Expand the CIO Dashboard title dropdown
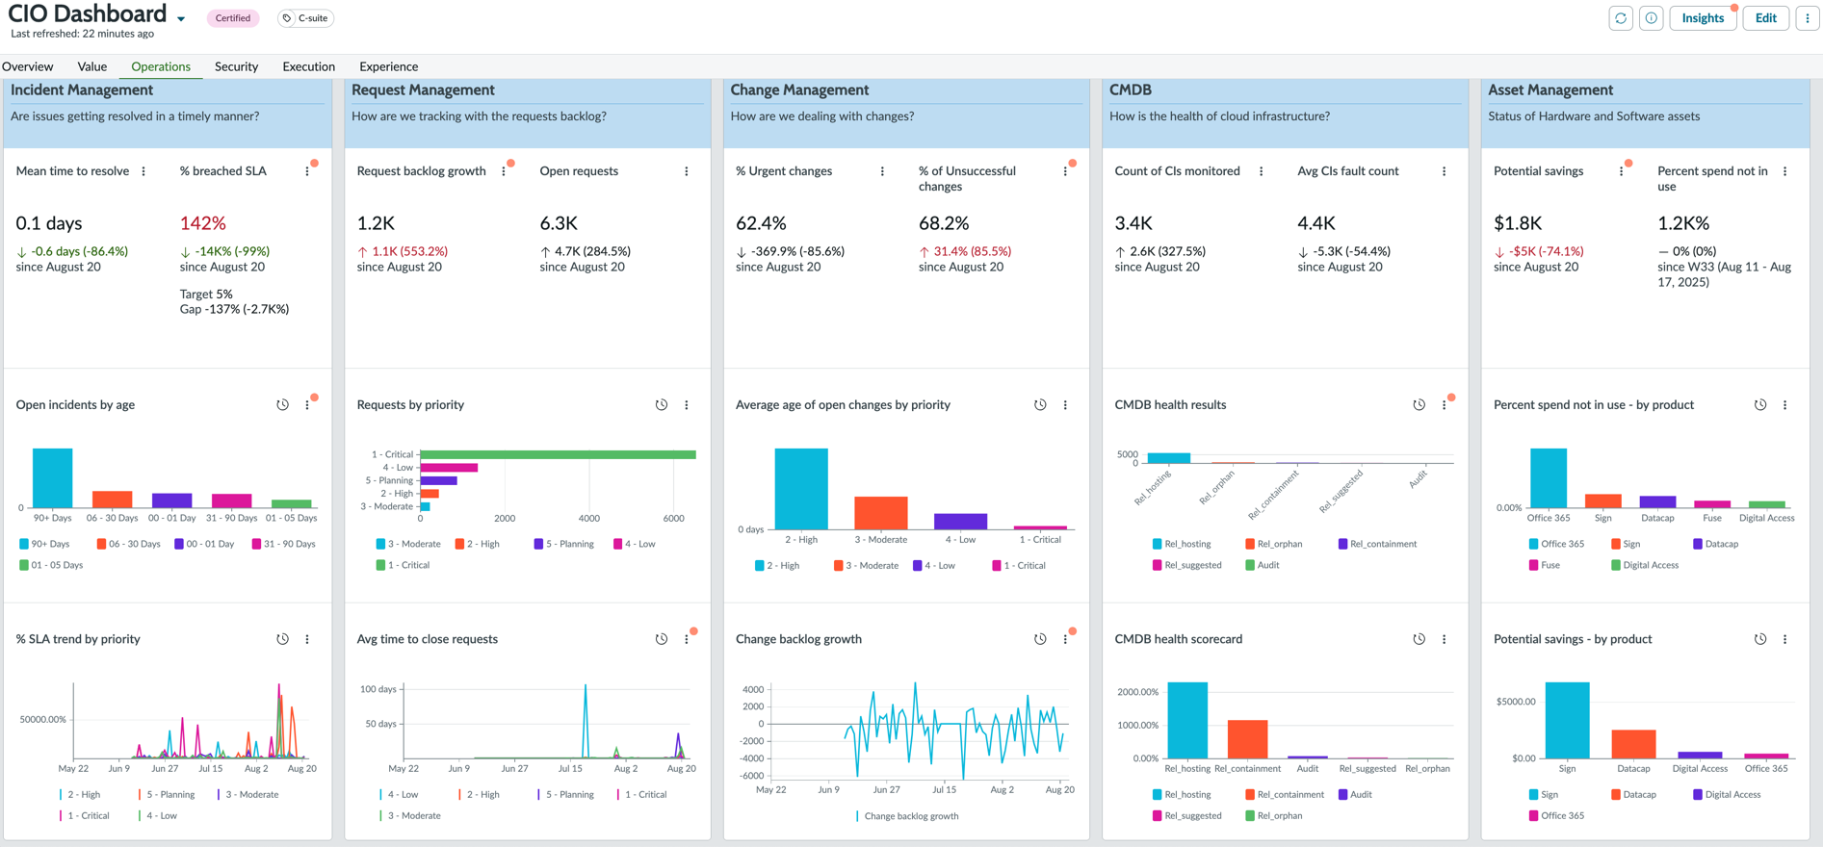The image size is (1823, 847). (x=181, y=18)
